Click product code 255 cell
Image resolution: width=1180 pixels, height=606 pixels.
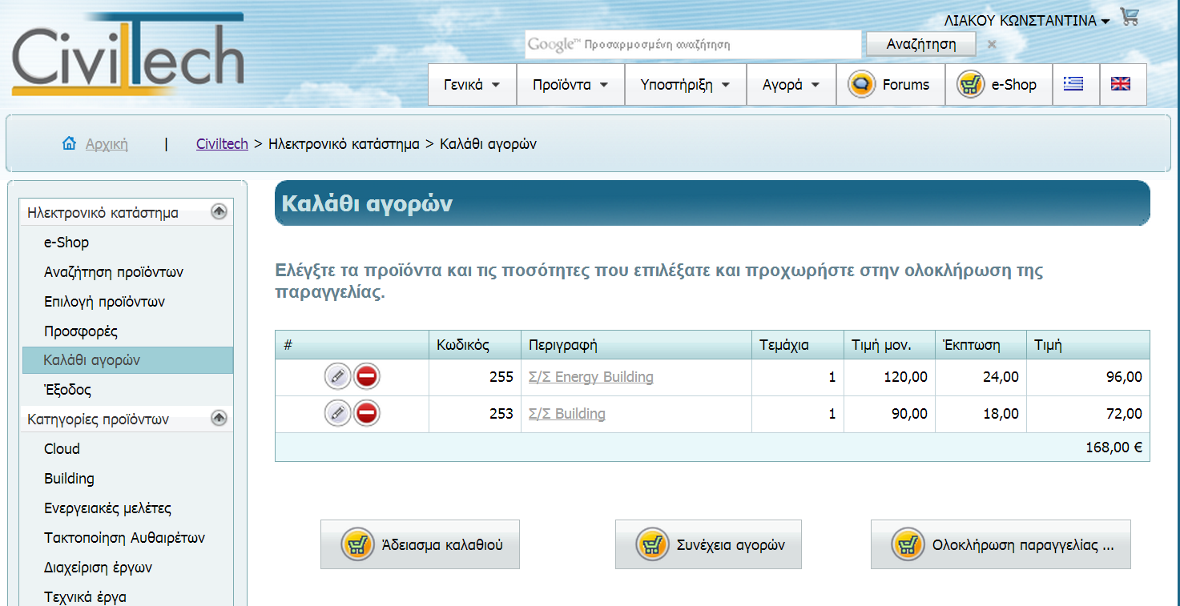475,377
